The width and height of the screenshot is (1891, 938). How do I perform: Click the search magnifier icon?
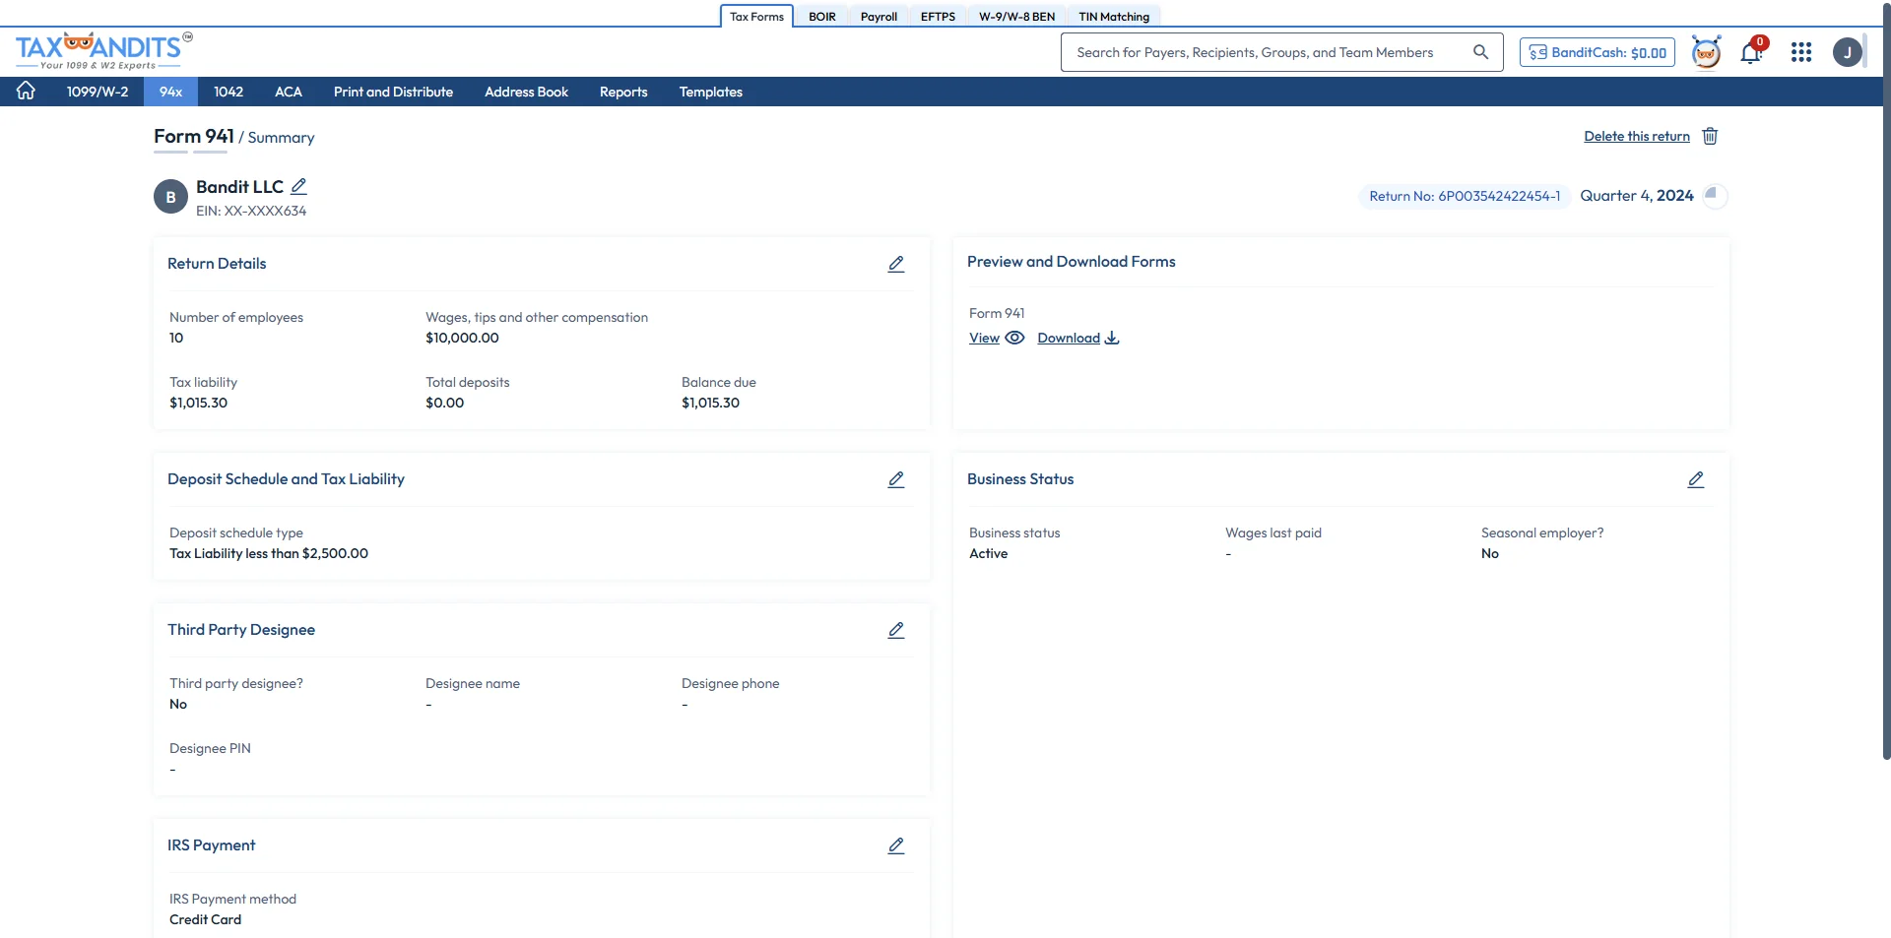[x=1480, y=52]
